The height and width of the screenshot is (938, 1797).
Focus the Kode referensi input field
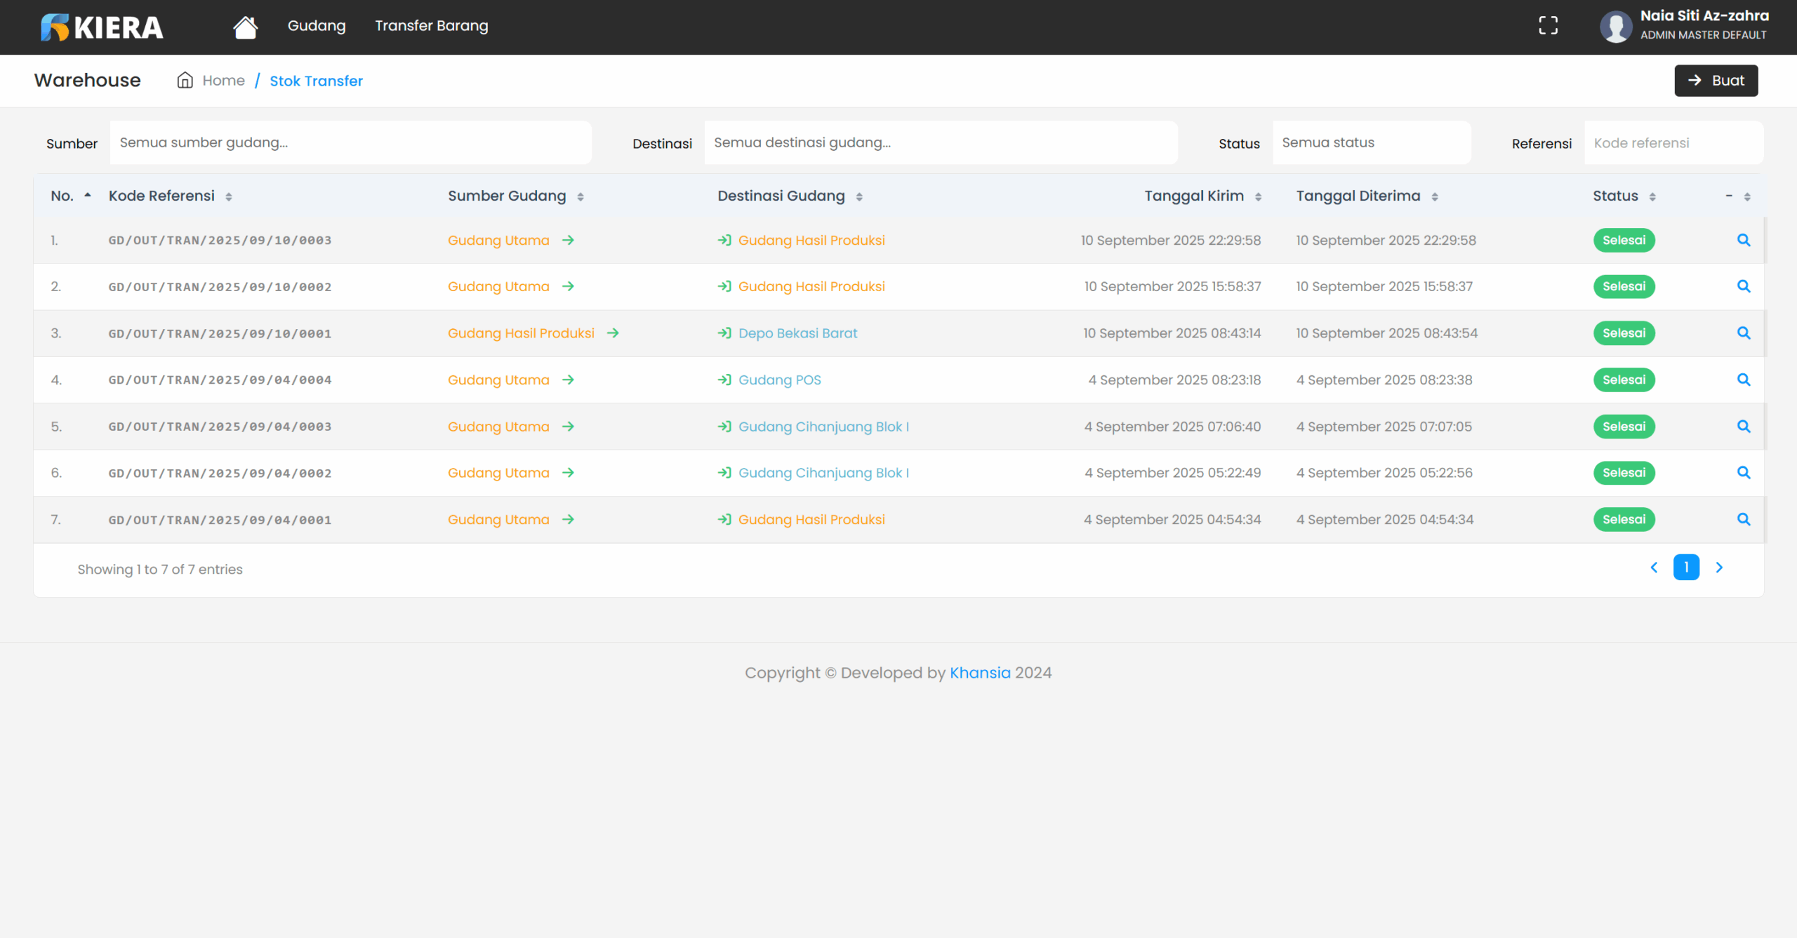pyautogui.click(x=1673, y=143)
